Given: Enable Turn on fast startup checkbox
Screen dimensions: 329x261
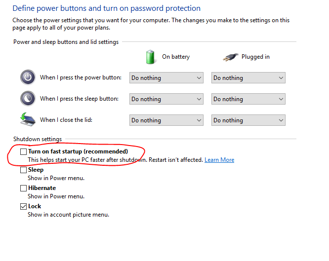Looking at the screenshot, I should [23, 151].
